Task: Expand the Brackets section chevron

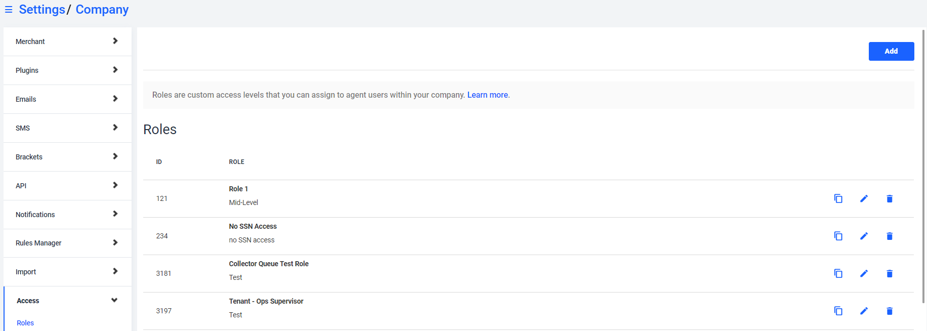Action: pos(115,156)
